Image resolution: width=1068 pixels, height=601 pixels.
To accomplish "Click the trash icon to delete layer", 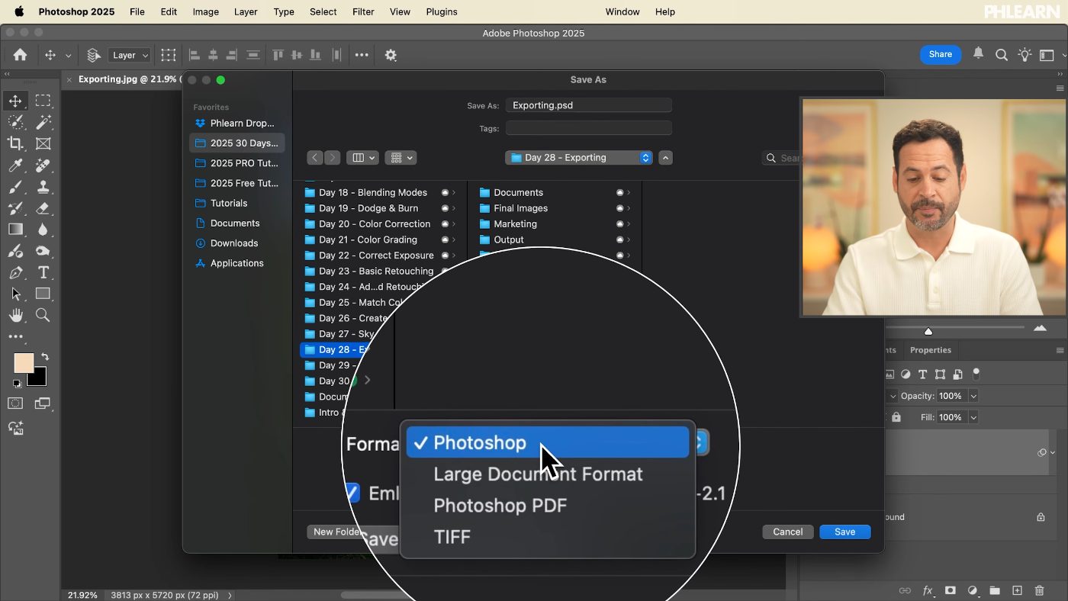I will (x=1039, y=590).
